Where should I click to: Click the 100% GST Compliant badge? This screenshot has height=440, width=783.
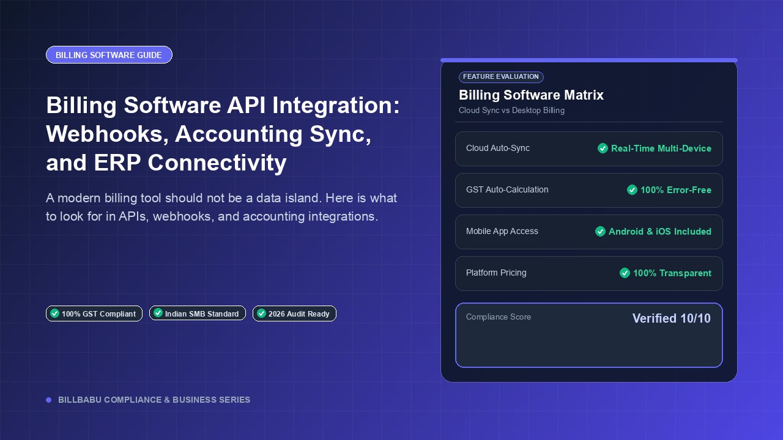[x=94, y=313]
